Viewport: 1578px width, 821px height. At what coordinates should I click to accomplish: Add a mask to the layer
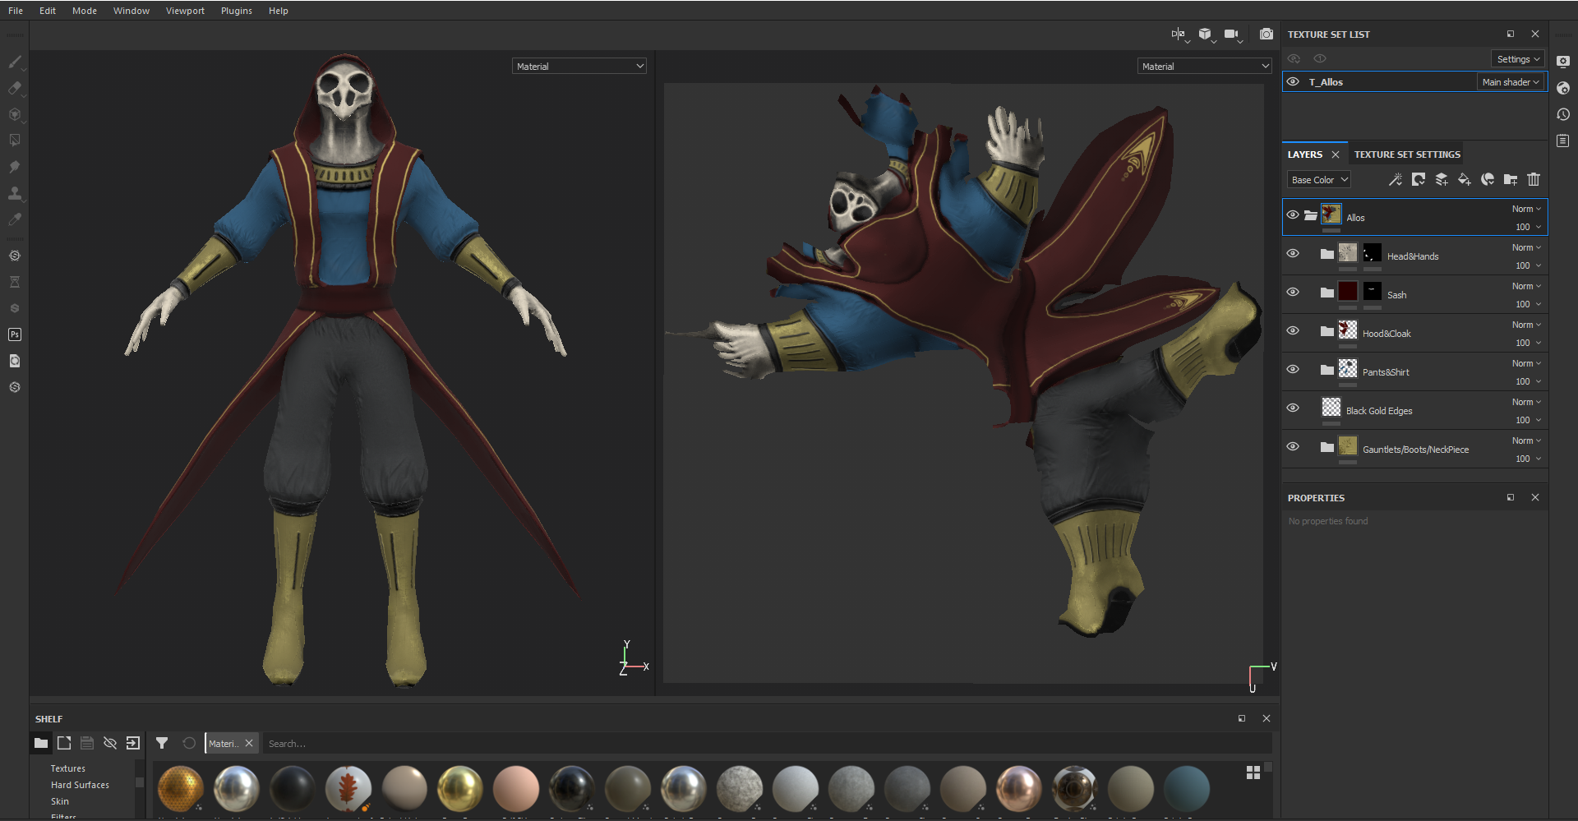pos(1419,179)
